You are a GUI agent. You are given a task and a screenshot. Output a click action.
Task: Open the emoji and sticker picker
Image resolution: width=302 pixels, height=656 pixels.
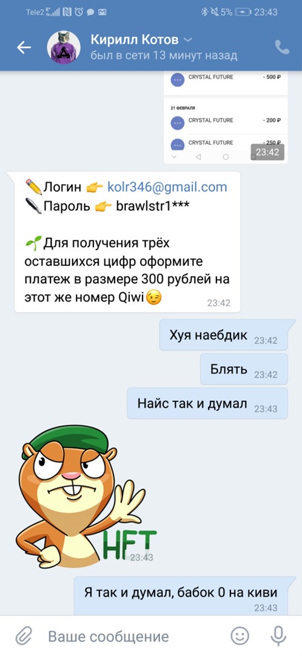pos(240,637)
